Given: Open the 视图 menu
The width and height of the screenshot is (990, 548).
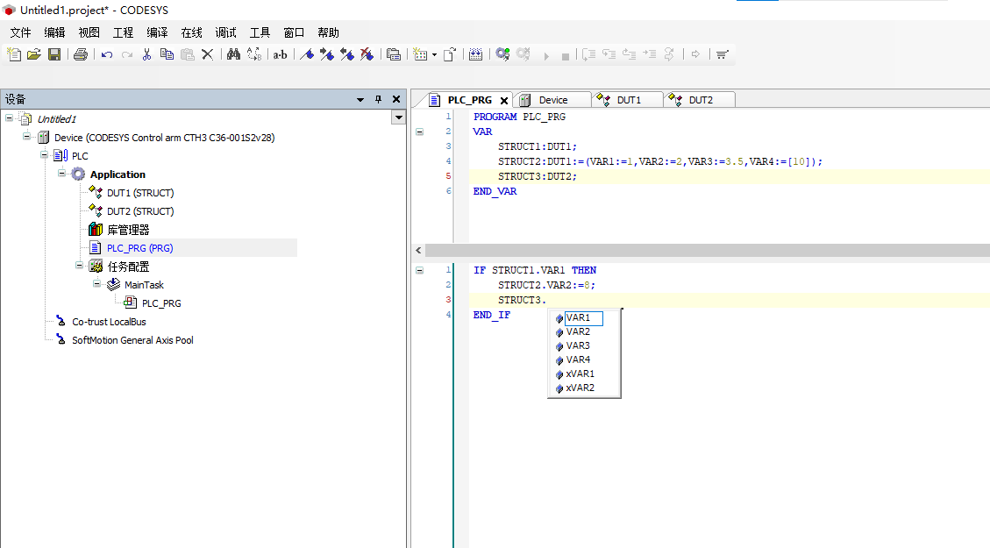Looking at the screenshot, I should (89, 32).
